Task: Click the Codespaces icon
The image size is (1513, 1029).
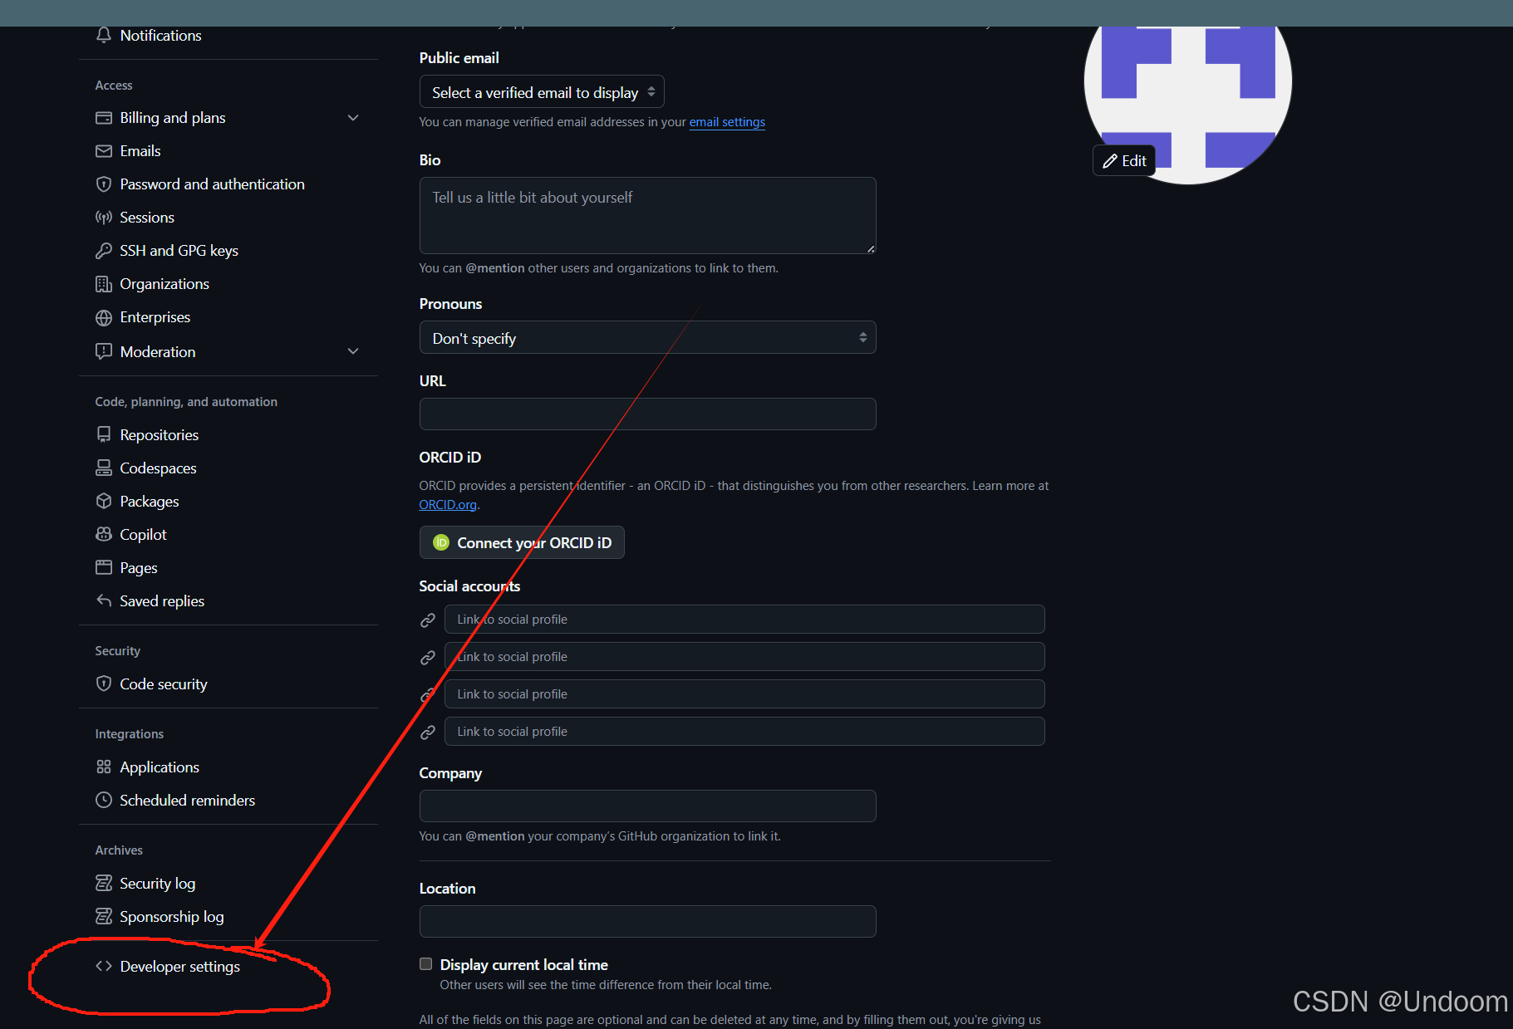Action: click(103, 468)
